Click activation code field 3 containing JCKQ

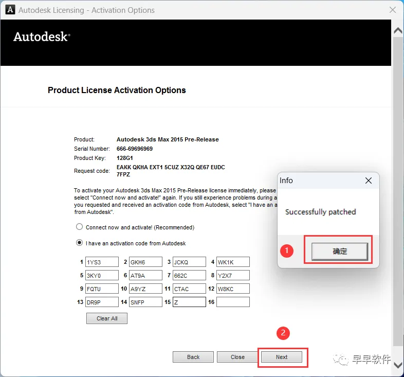[189, 262]
